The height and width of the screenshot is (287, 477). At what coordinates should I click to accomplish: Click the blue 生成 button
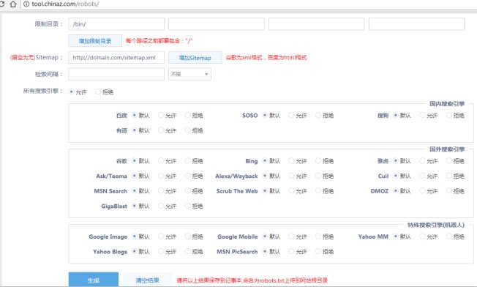[x=94, y=280]
